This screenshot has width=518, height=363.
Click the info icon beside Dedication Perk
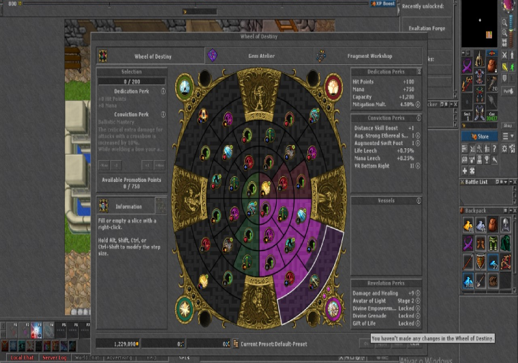[x=163, y=91]
